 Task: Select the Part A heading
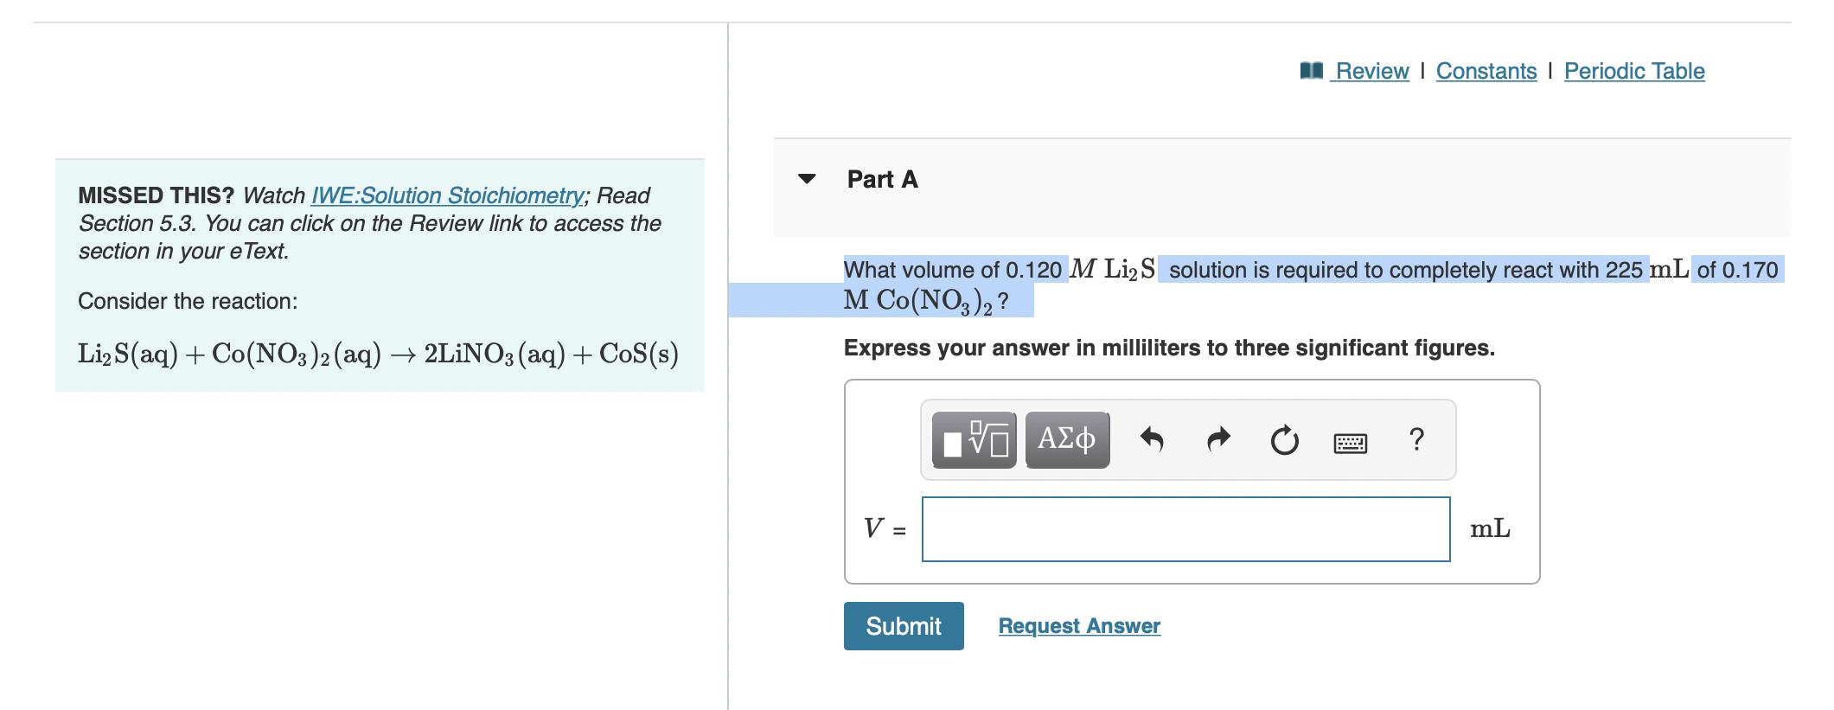tap(880, 179)
